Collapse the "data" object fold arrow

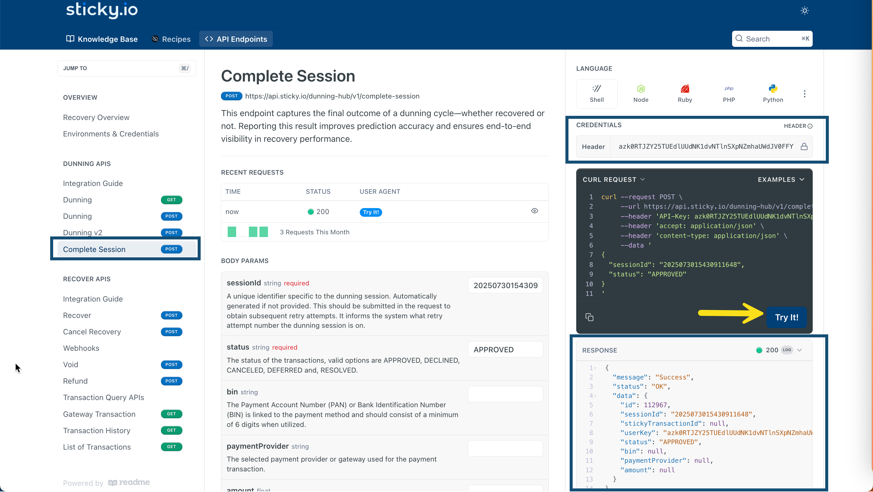595,396
